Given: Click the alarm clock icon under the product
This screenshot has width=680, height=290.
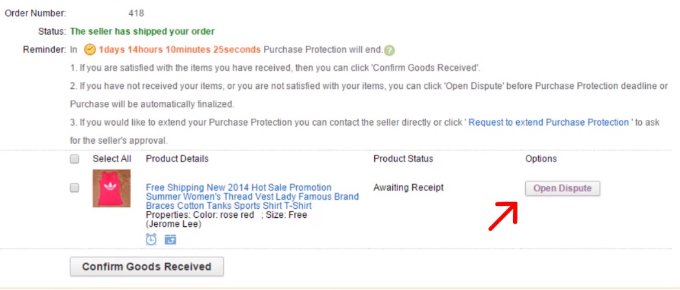Looking at the screenshot, I should point(151,239).
